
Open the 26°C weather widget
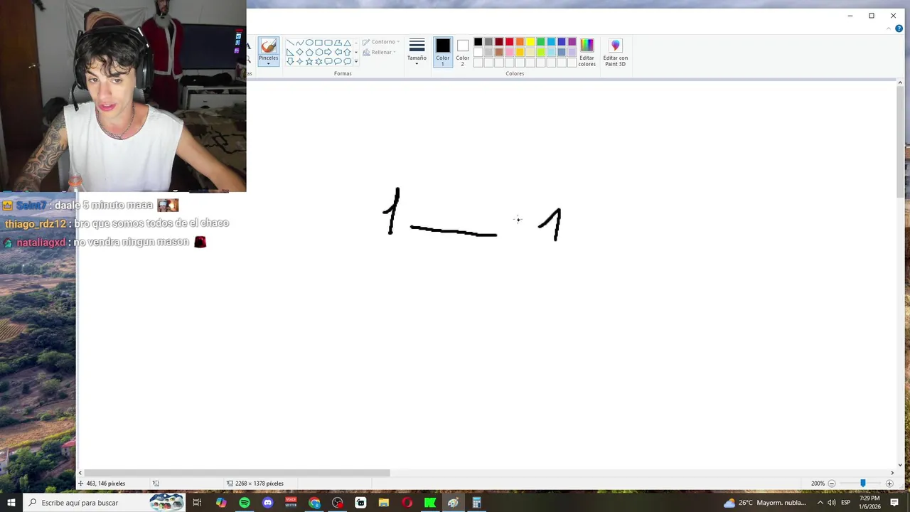click(765, 503)
